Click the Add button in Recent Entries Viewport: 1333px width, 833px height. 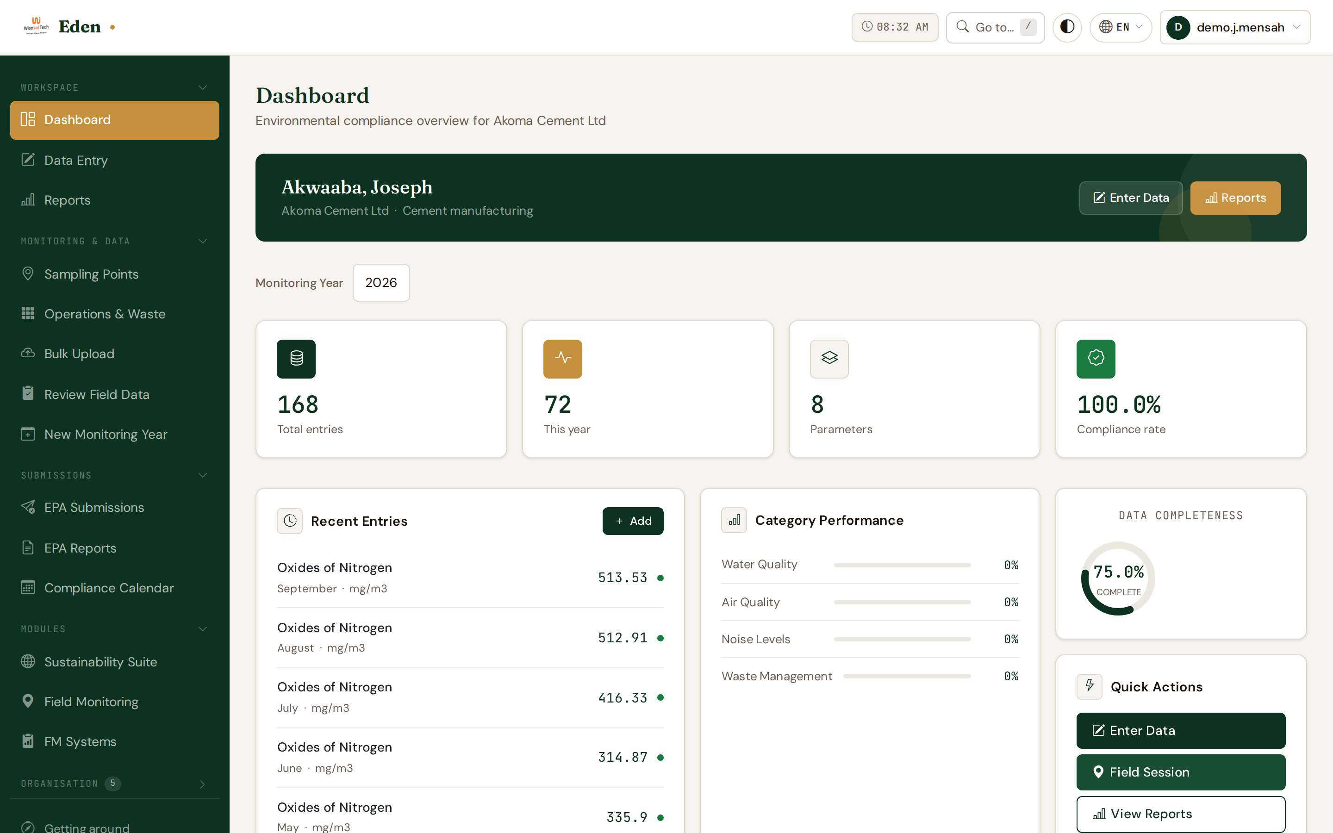pyautogui.click(x=633, y=521)
